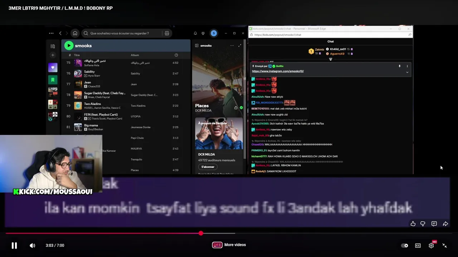The height and width of the screenshot is (257, 458).
Task: Dislike the video with thumbs down
Action: (423, 224)
